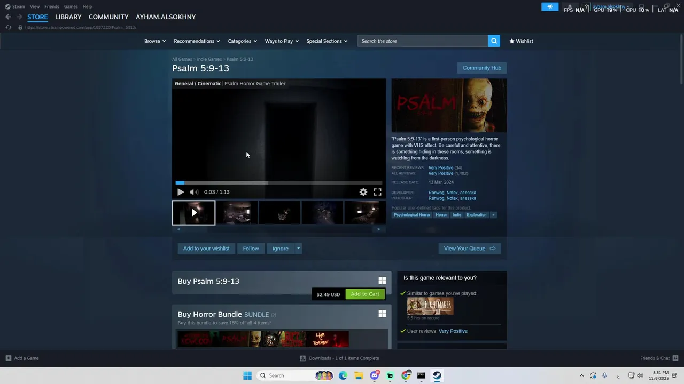Switch to the LIBRARY tab
The image size is (684, 384).
(68, 17)
